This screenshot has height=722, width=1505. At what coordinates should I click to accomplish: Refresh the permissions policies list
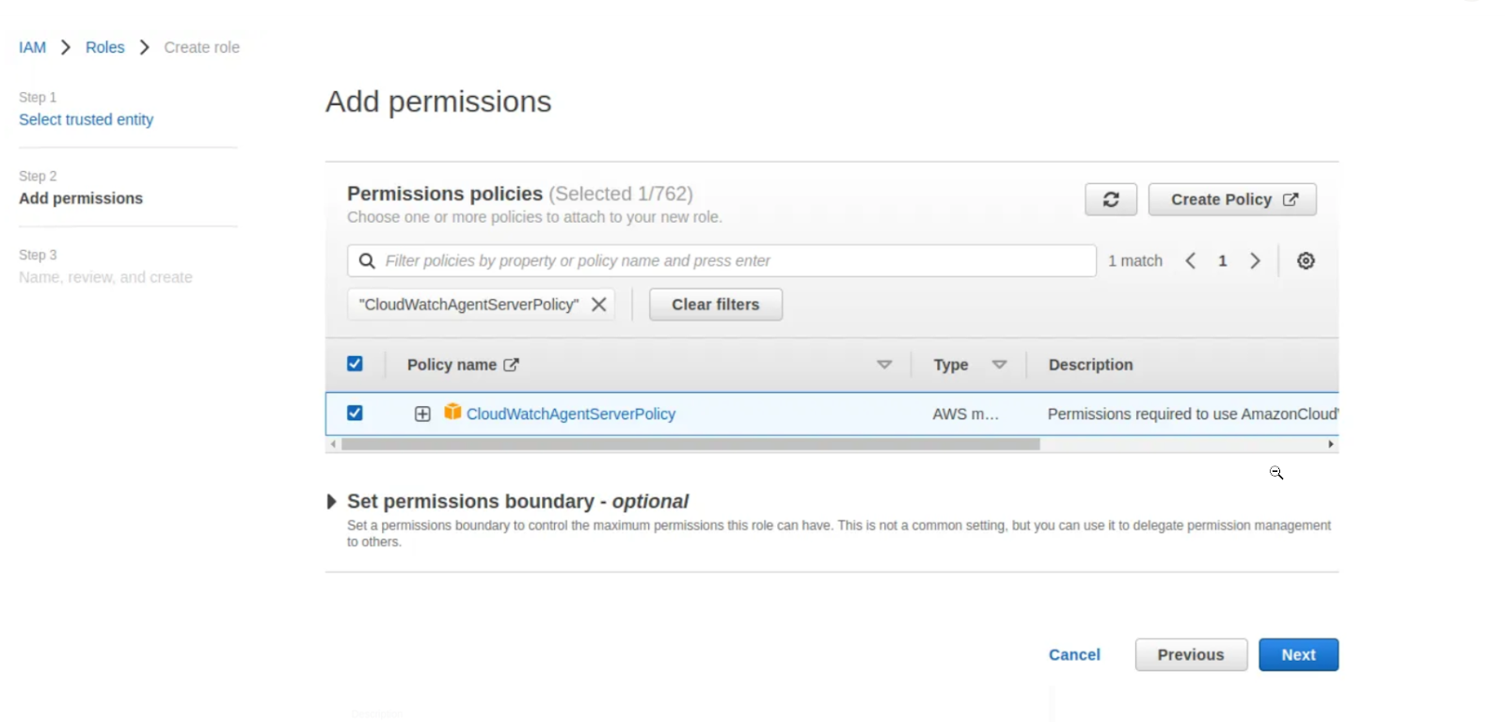pyautogui.click(x=1110, y=199)
